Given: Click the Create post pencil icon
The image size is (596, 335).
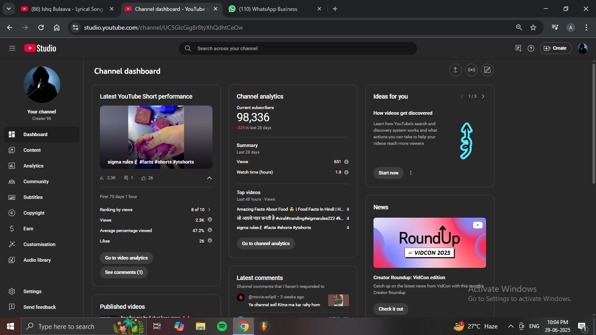Looking at the screenshot, I should 487,70.
